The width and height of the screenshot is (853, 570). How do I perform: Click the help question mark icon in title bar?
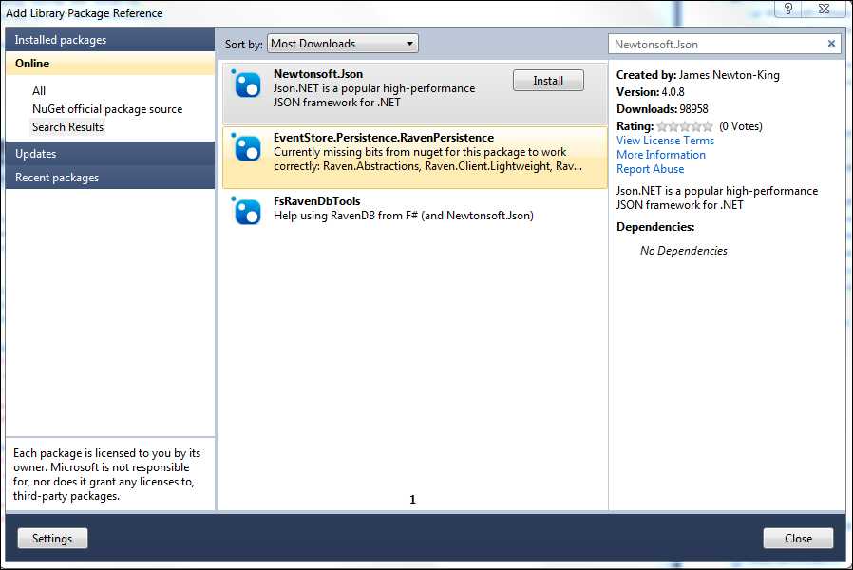[788, 9]
